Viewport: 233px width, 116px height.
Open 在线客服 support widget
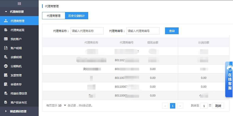pos(229,79)
